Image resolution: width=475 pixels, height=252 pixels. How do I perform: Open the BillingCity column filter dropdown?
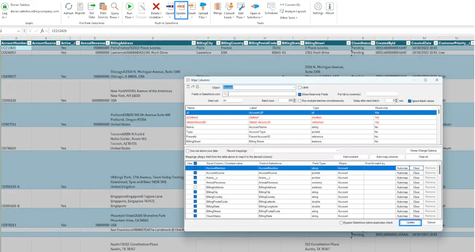[217, 43]
